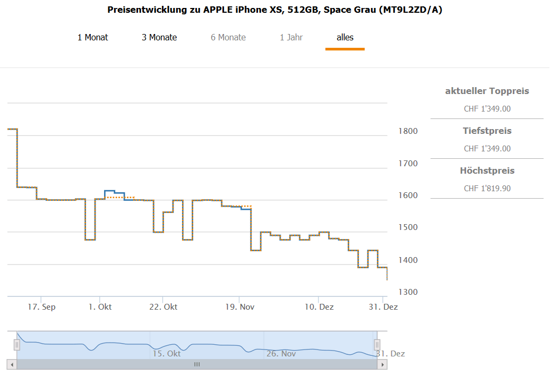551x375 pixels.
Task: Click the navigator's left range handle
Action: tap(17, 345)
